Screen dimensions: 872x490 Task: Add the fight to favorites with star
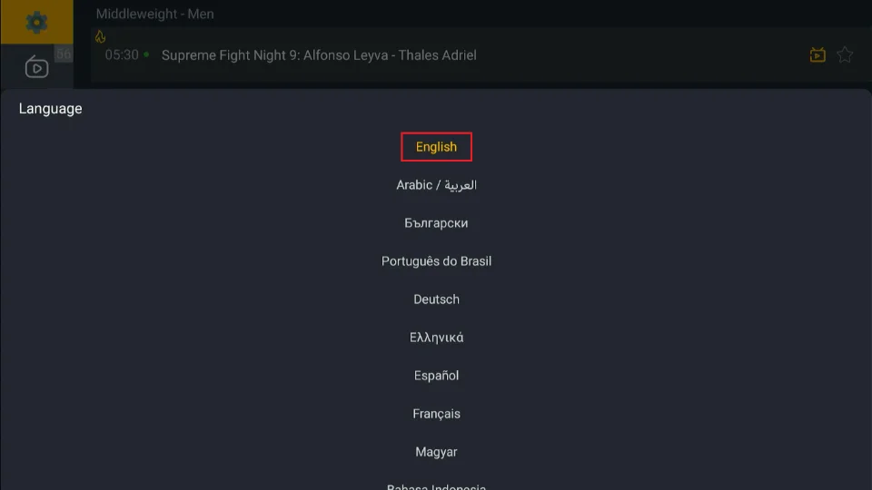pos(845,55)
